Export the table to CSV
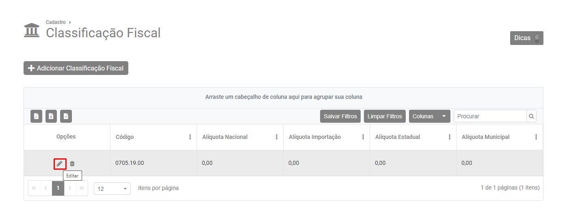The height and width of the screenshot is (209, 580). coord(66,116)
